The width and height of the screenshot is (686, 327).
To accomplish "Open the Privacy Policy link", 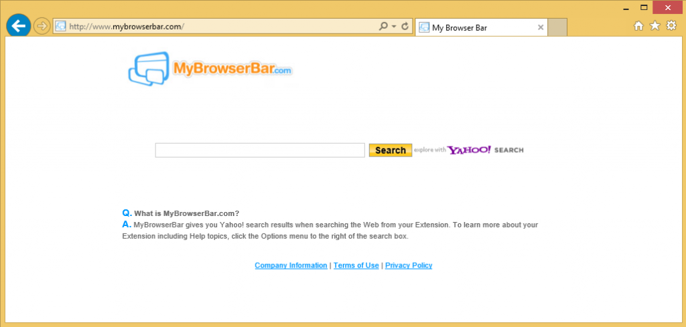I will pyautogui.click(x=409, y=265).
